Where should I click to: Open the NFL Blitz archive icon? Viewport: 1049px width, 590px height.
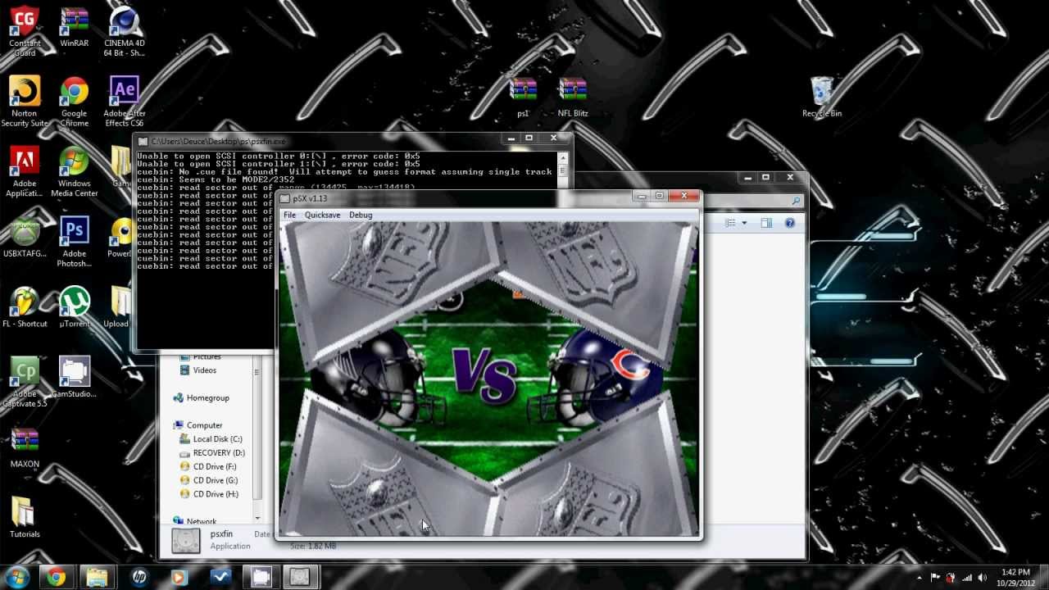(x=573, y=97)
